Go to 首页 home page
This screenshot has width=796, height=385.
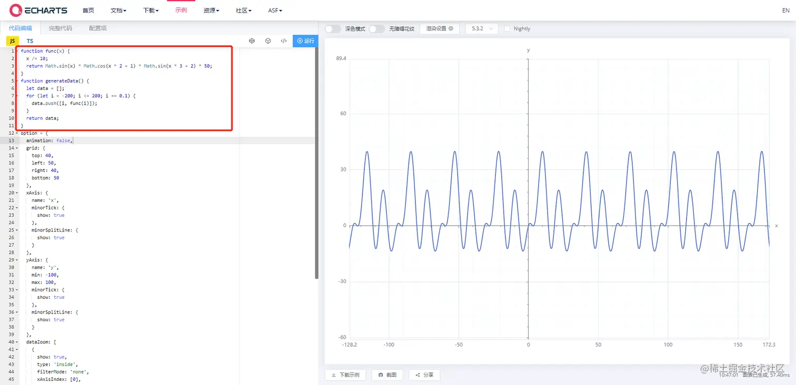[x=88, y=11]
